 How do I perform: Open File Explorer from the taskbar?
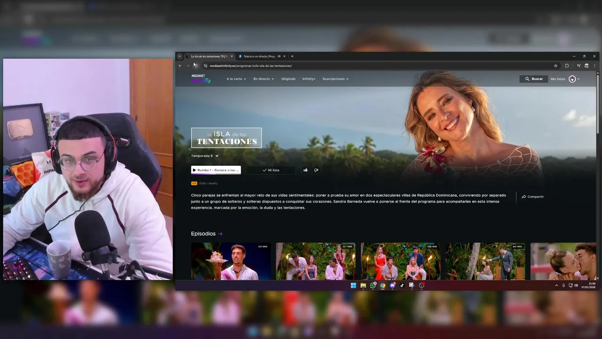click(363, 285)
